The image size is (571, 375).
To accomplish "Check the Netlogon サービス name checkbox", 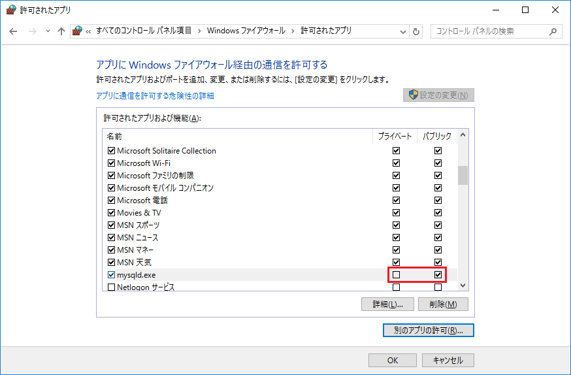I will click(x=112, y=287).
